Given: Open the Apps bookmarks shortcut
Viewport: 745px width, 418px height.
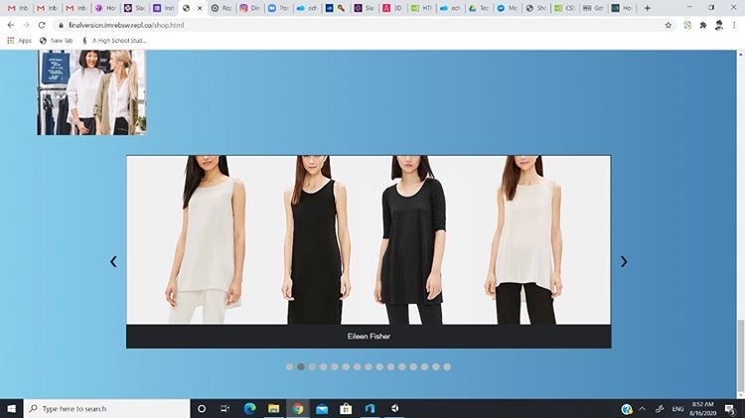Looking at the screenshot, I should [20, 41].
